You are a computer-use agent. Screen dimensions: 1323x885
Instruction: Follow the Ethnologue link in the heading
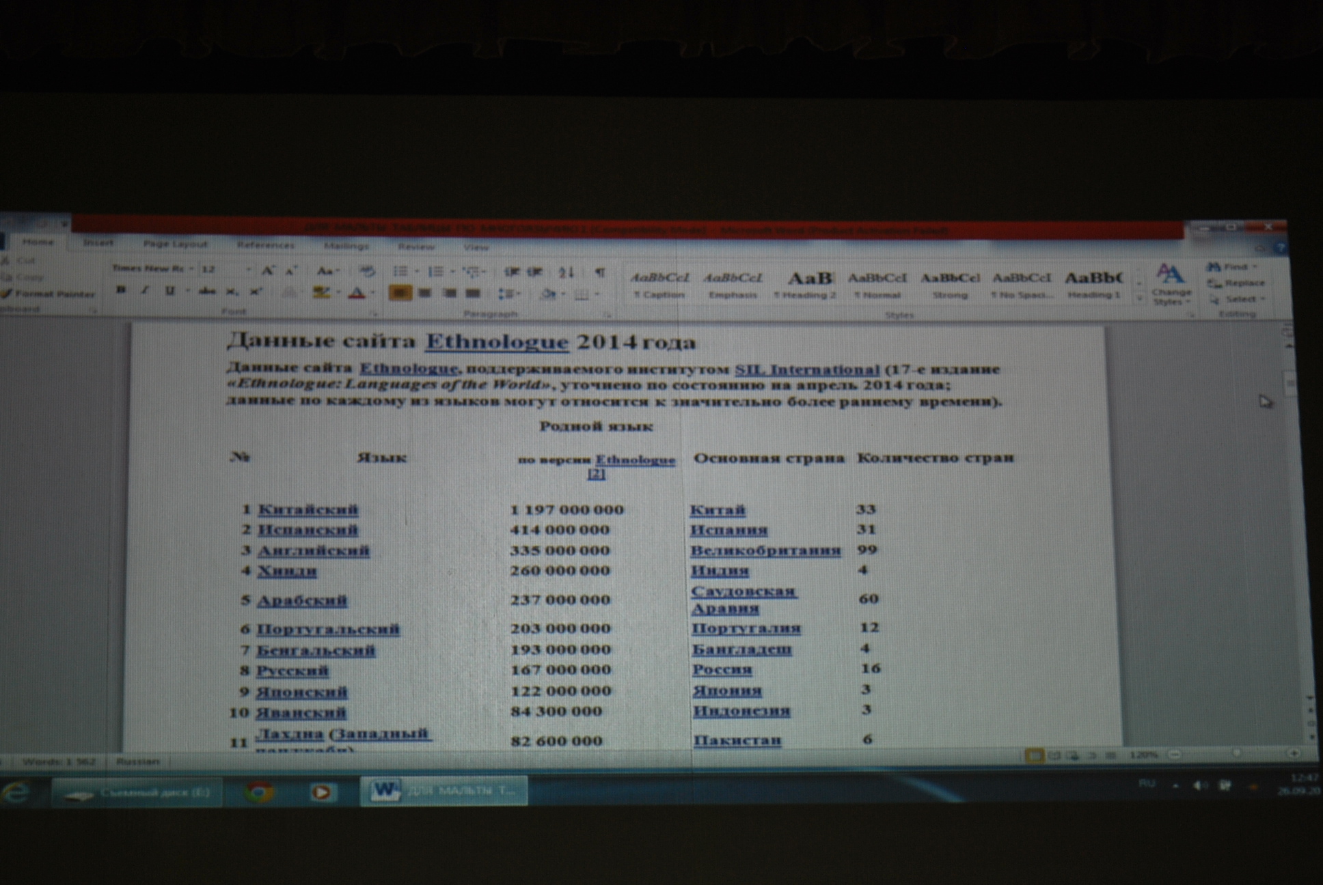point(497,341)
